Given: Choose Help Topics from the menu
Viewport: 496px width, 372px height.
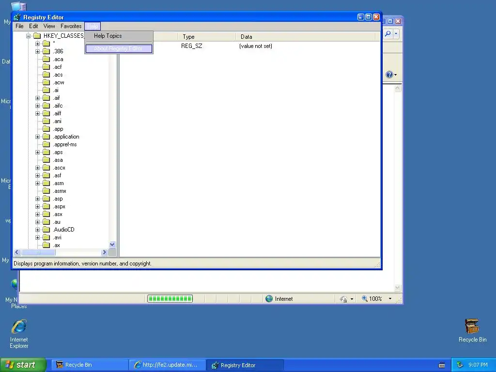Looking at the screenshot, I should click(108, 36).
